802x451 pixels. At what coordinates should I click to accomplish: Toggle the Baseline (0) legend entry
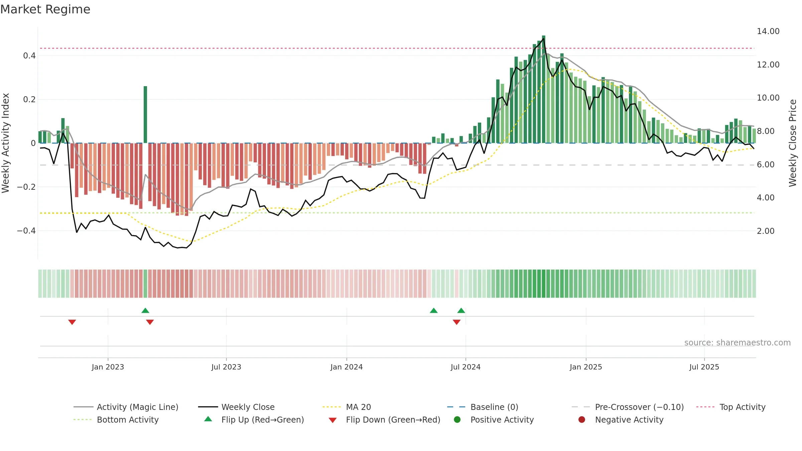click(483, 407)
